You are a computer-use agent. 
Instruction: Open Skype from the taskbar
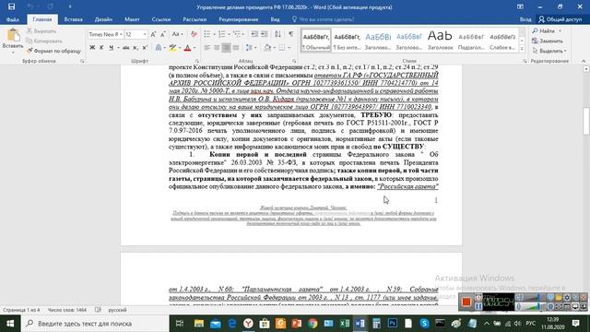(424, 324)
